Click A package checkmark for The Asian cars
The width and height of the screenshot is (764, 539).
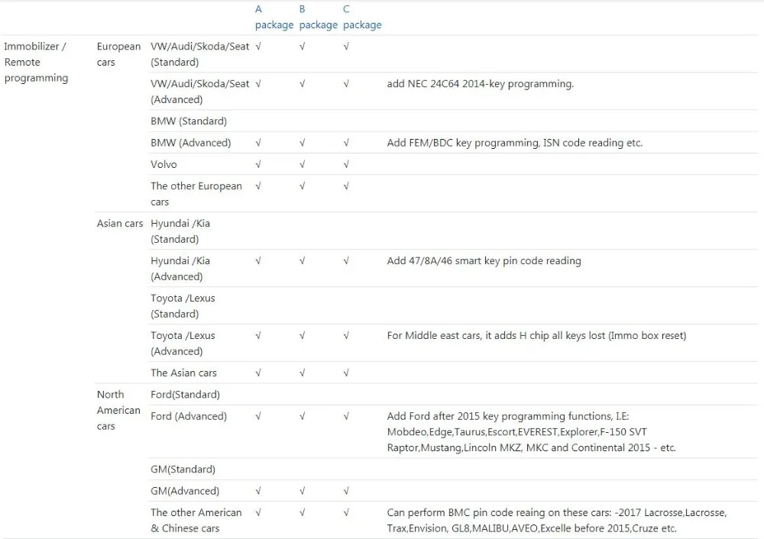(x=258, y=373)
